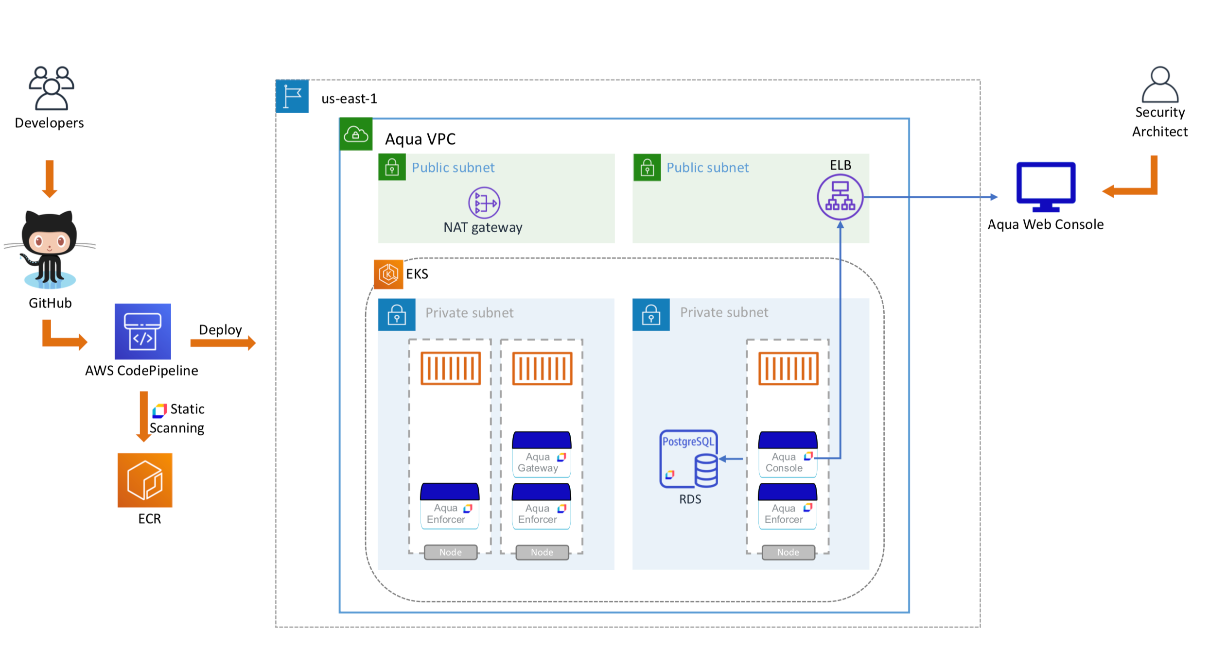This screenshot has height=647, width=1209.
Task: Click the Deploy label
Action: pos(220,330)
